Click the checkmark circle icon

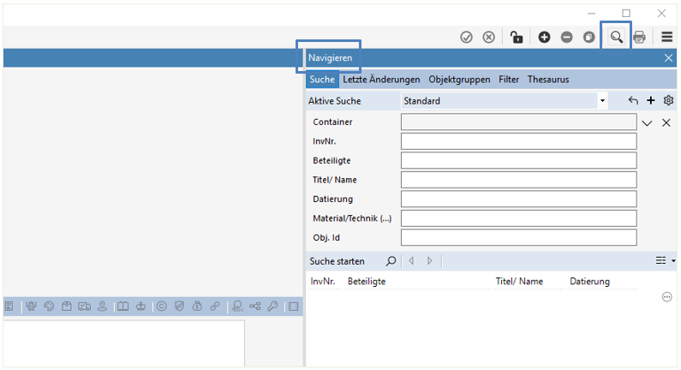click(x=467, y=37)
